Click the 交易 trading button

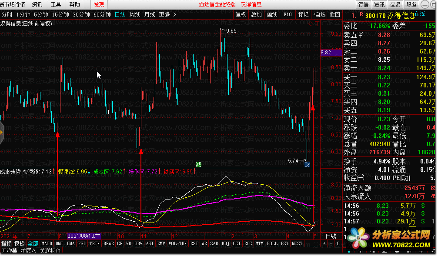pyautogui.click(x=395, y=4)
